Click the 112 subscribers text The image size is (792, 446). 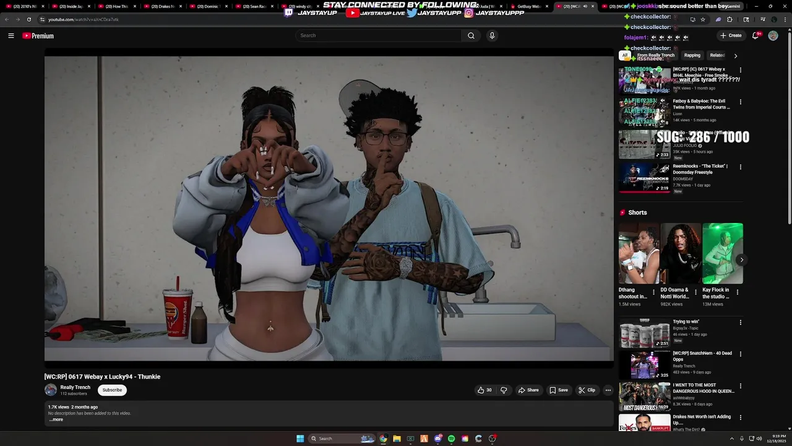74,394
